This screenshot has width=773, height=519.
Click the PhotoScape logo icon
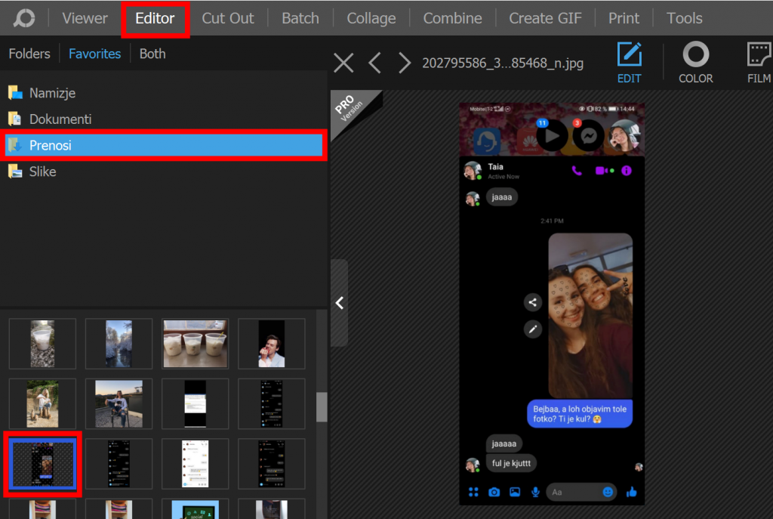coord(23,18)
